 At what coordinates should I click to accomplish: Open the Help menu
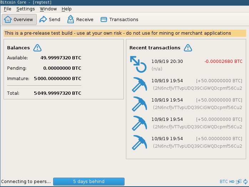point(67,9)
